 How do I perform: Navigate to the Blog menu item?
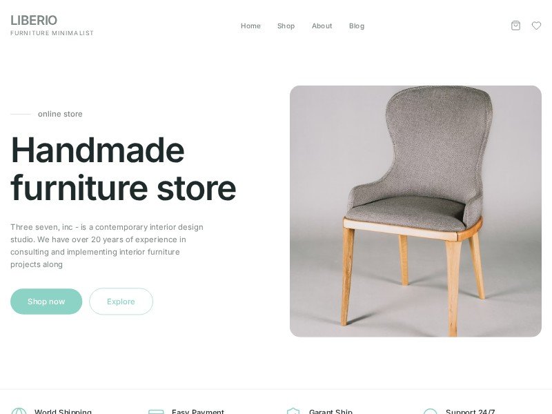357,26
